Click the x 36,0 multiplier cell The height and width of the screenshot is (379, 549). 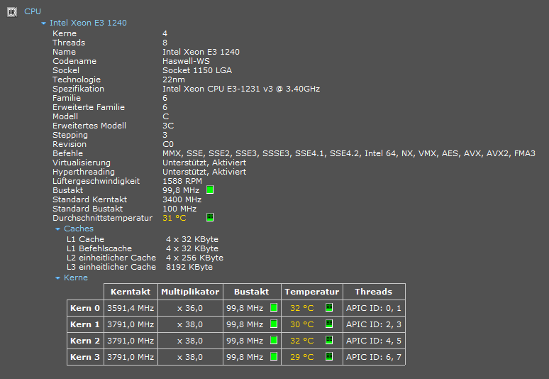click(190, 308)
